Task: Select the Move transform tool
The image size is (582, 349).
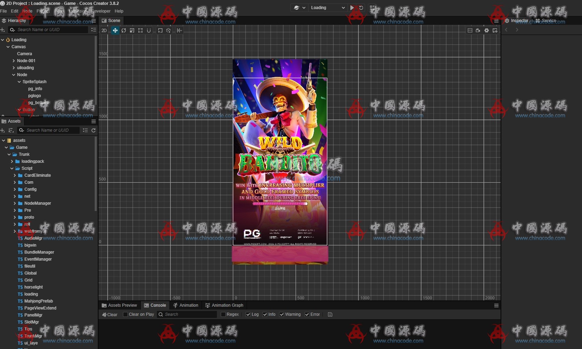Action: (115, 30)
